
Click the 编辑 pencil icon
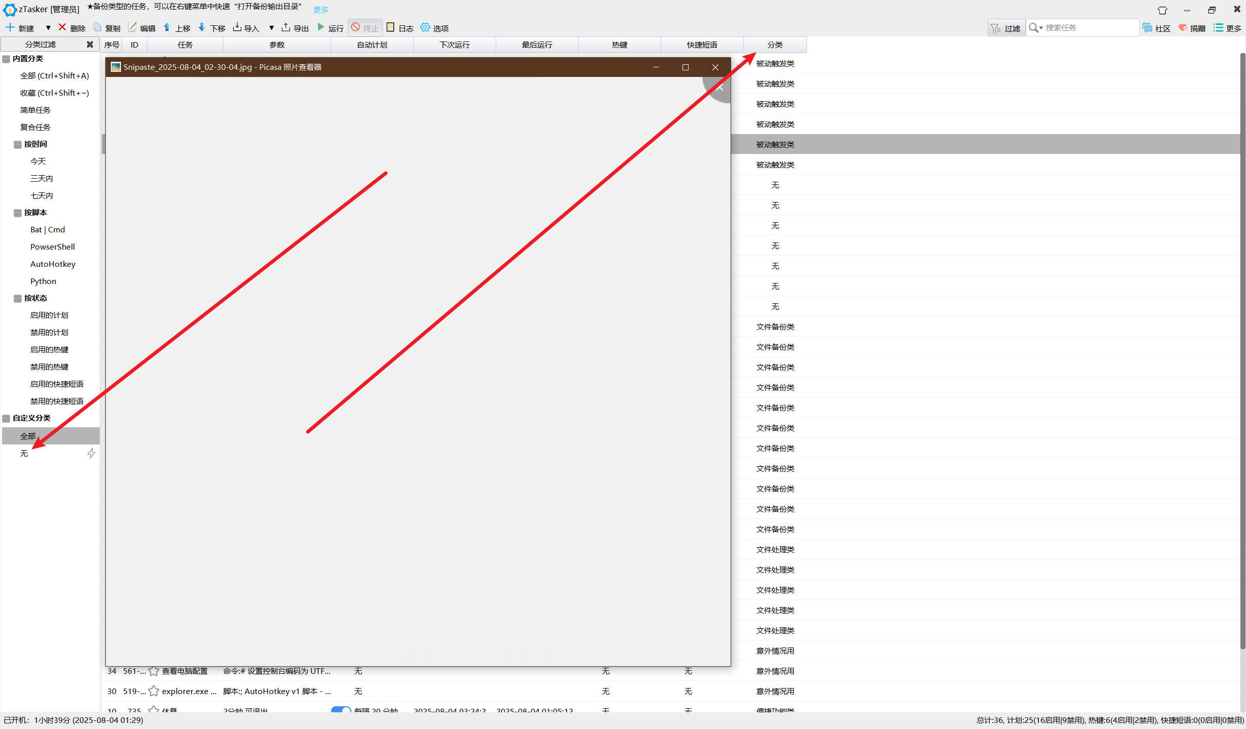(133, 27)
